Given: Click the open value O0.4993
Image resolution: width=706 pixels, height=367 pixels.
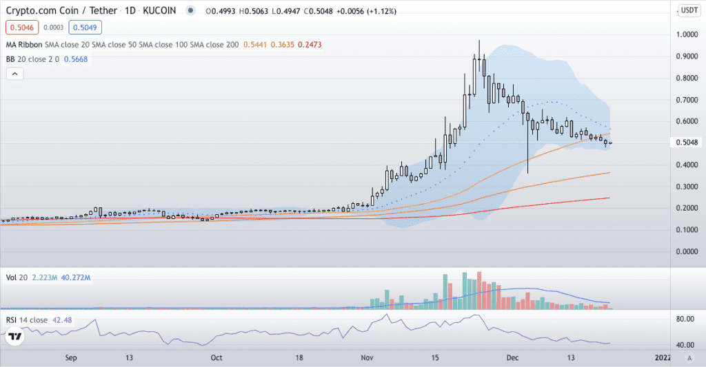Looking at the screenshot, I should coord(221,11).
